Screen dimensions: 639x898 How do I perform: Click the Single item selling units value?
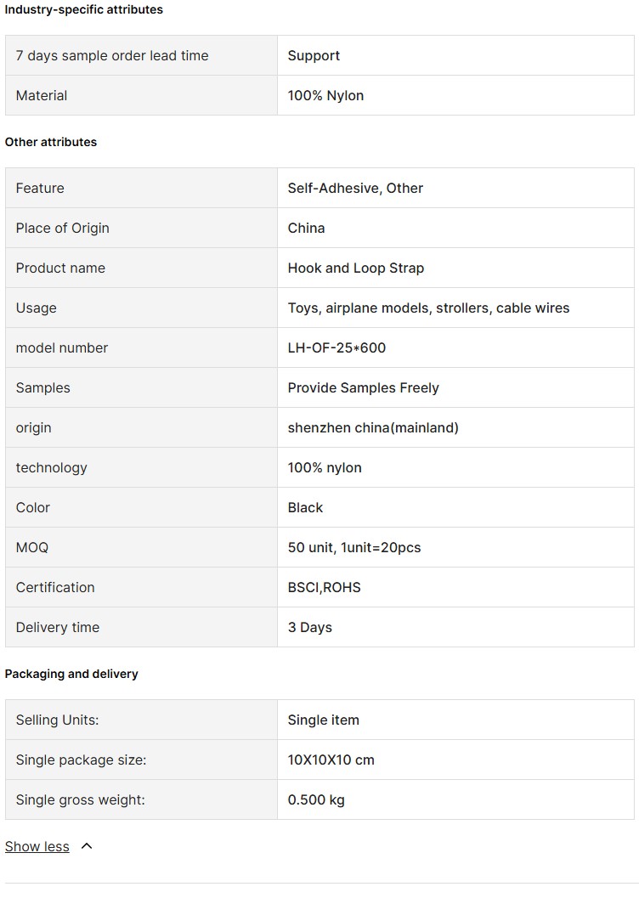click(x=323, y=720)
